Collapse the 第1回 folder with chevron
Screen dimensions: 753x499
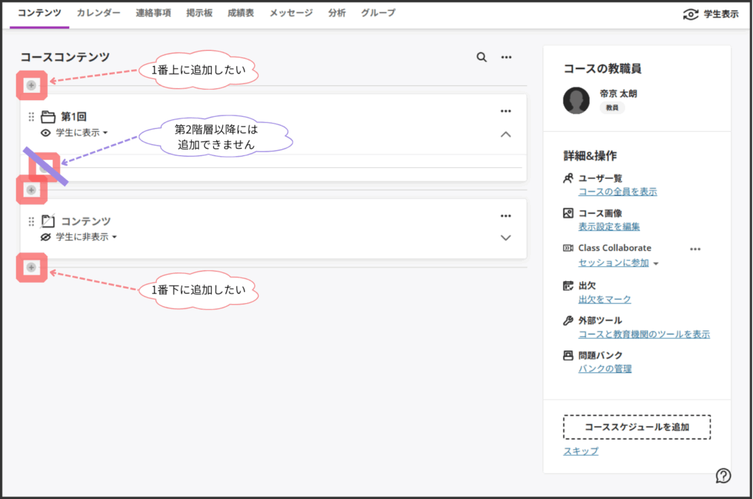pos(505,134)
